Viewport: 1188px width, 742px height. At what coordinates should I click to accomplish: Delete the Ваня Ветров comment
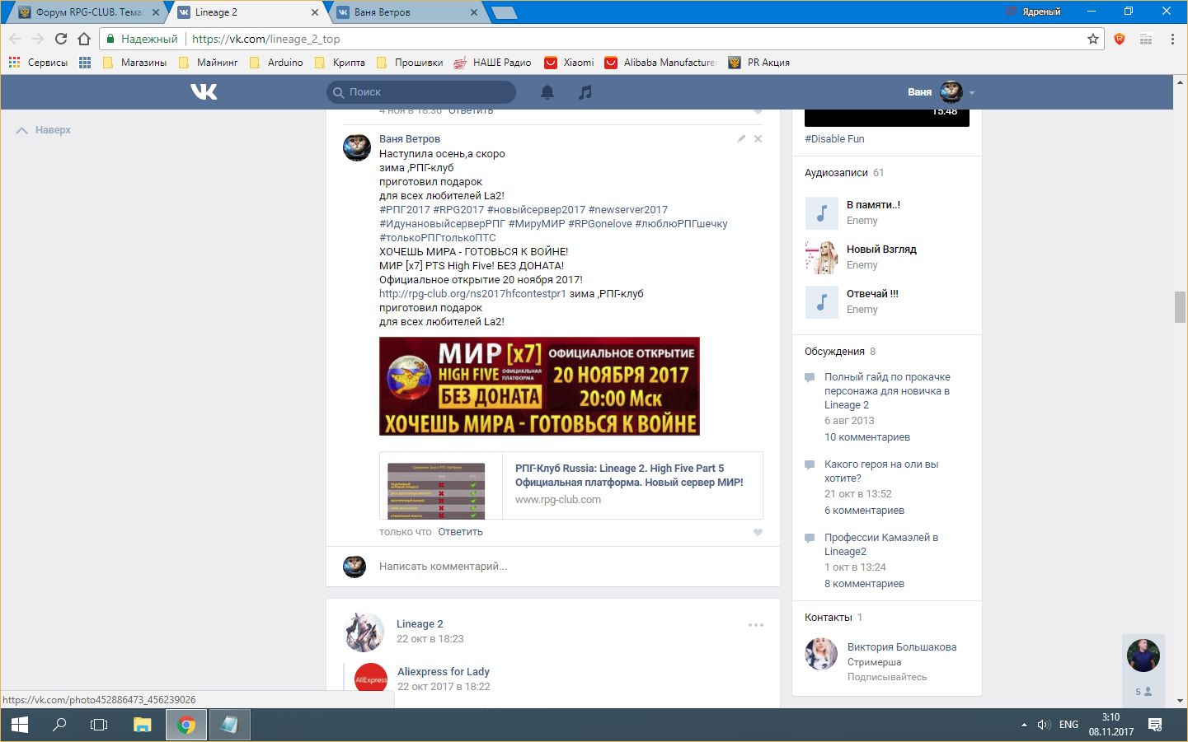758,138
